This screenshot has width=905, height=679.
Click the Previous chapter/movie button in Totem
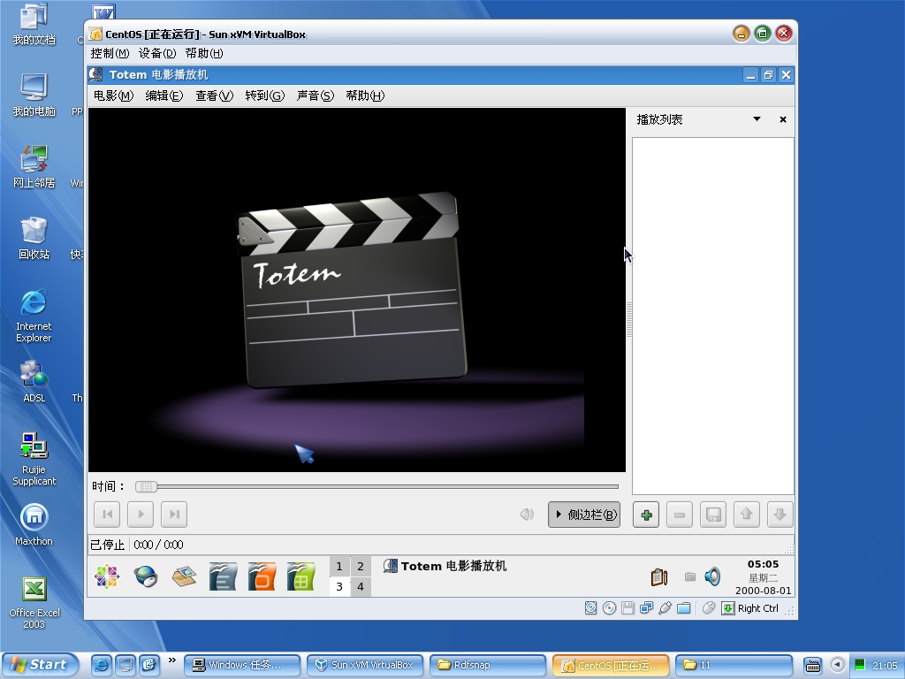[107, 514]
